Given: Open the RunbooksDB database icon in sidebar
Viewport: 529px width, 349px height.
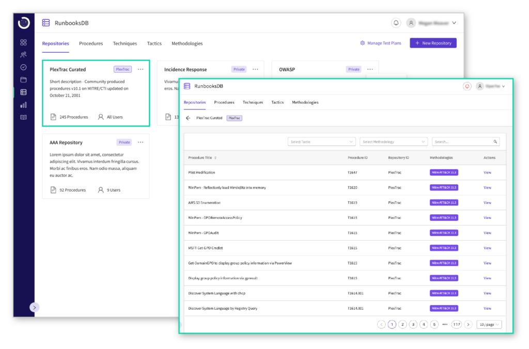Looking at the screenshot, I should click(23, 92).
